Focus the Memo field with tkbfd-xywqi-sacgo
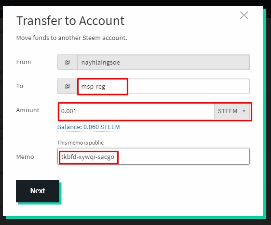Screen dimensions: 271x225 [153, 157]
